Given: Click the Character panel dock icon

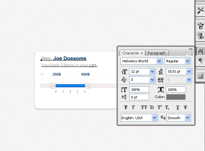Looking at the screenshot, I should [x=200, y=51].
